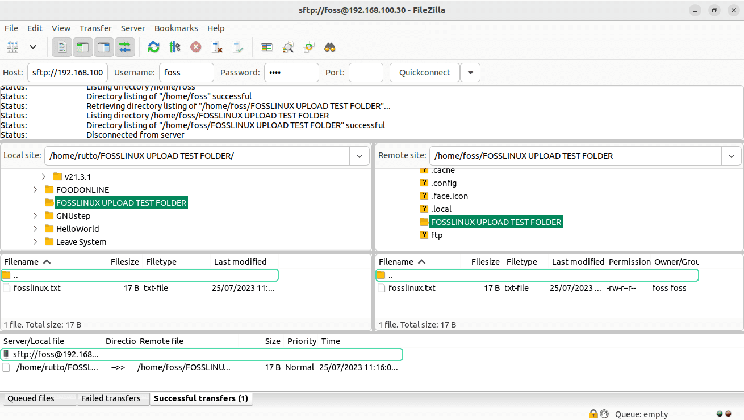
Task: Open the Remote site path dropdown
Action: [x=732, y=156]
